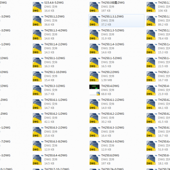Screen dimensions: 170x170
Task: Pick the file showing 41.5 KB
Action: tap(158, 118)
